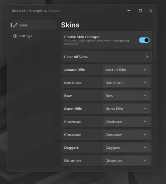Click the brush icon next to Skins
Screen dimensions: 166x184
tap(15, 25)
